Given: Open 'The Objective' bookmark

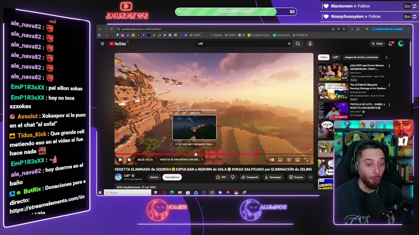Looking at the screenshot, I should pyautogui.click(x=259, y=35).
